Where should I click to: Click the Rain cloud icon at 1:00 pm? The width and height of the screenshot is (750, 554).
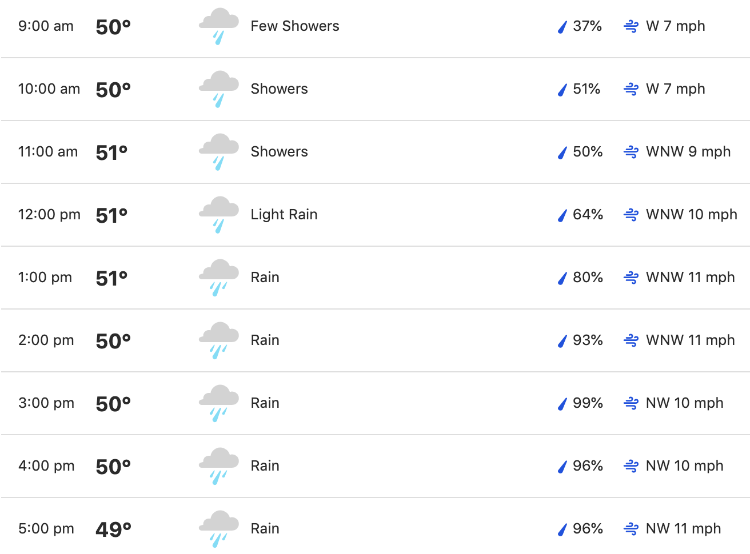[x=219, y=278]
